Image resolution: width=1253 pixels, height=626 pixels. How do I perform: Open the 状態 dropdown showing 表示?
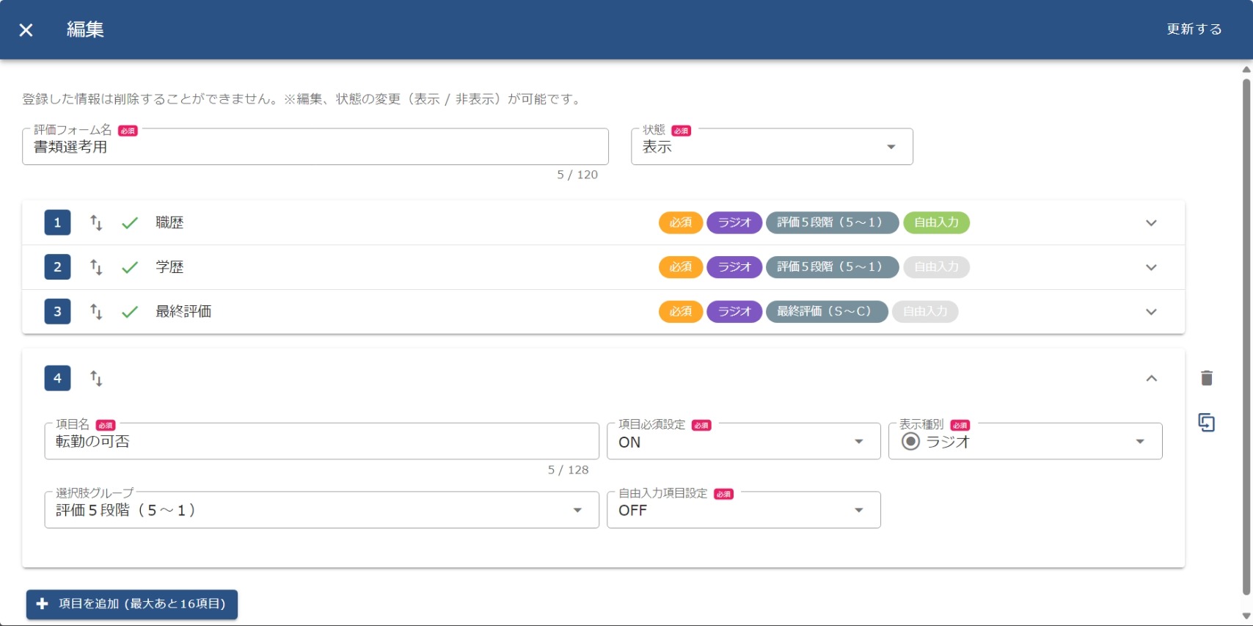tap(771, 147)
